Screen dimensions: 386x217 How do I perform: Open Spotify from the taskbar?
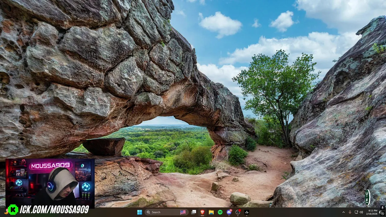point(220,212)
